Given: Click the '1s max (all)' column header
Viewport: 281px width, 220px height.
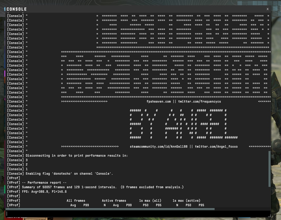Looking at the screenshot, I should click(150, 201).
